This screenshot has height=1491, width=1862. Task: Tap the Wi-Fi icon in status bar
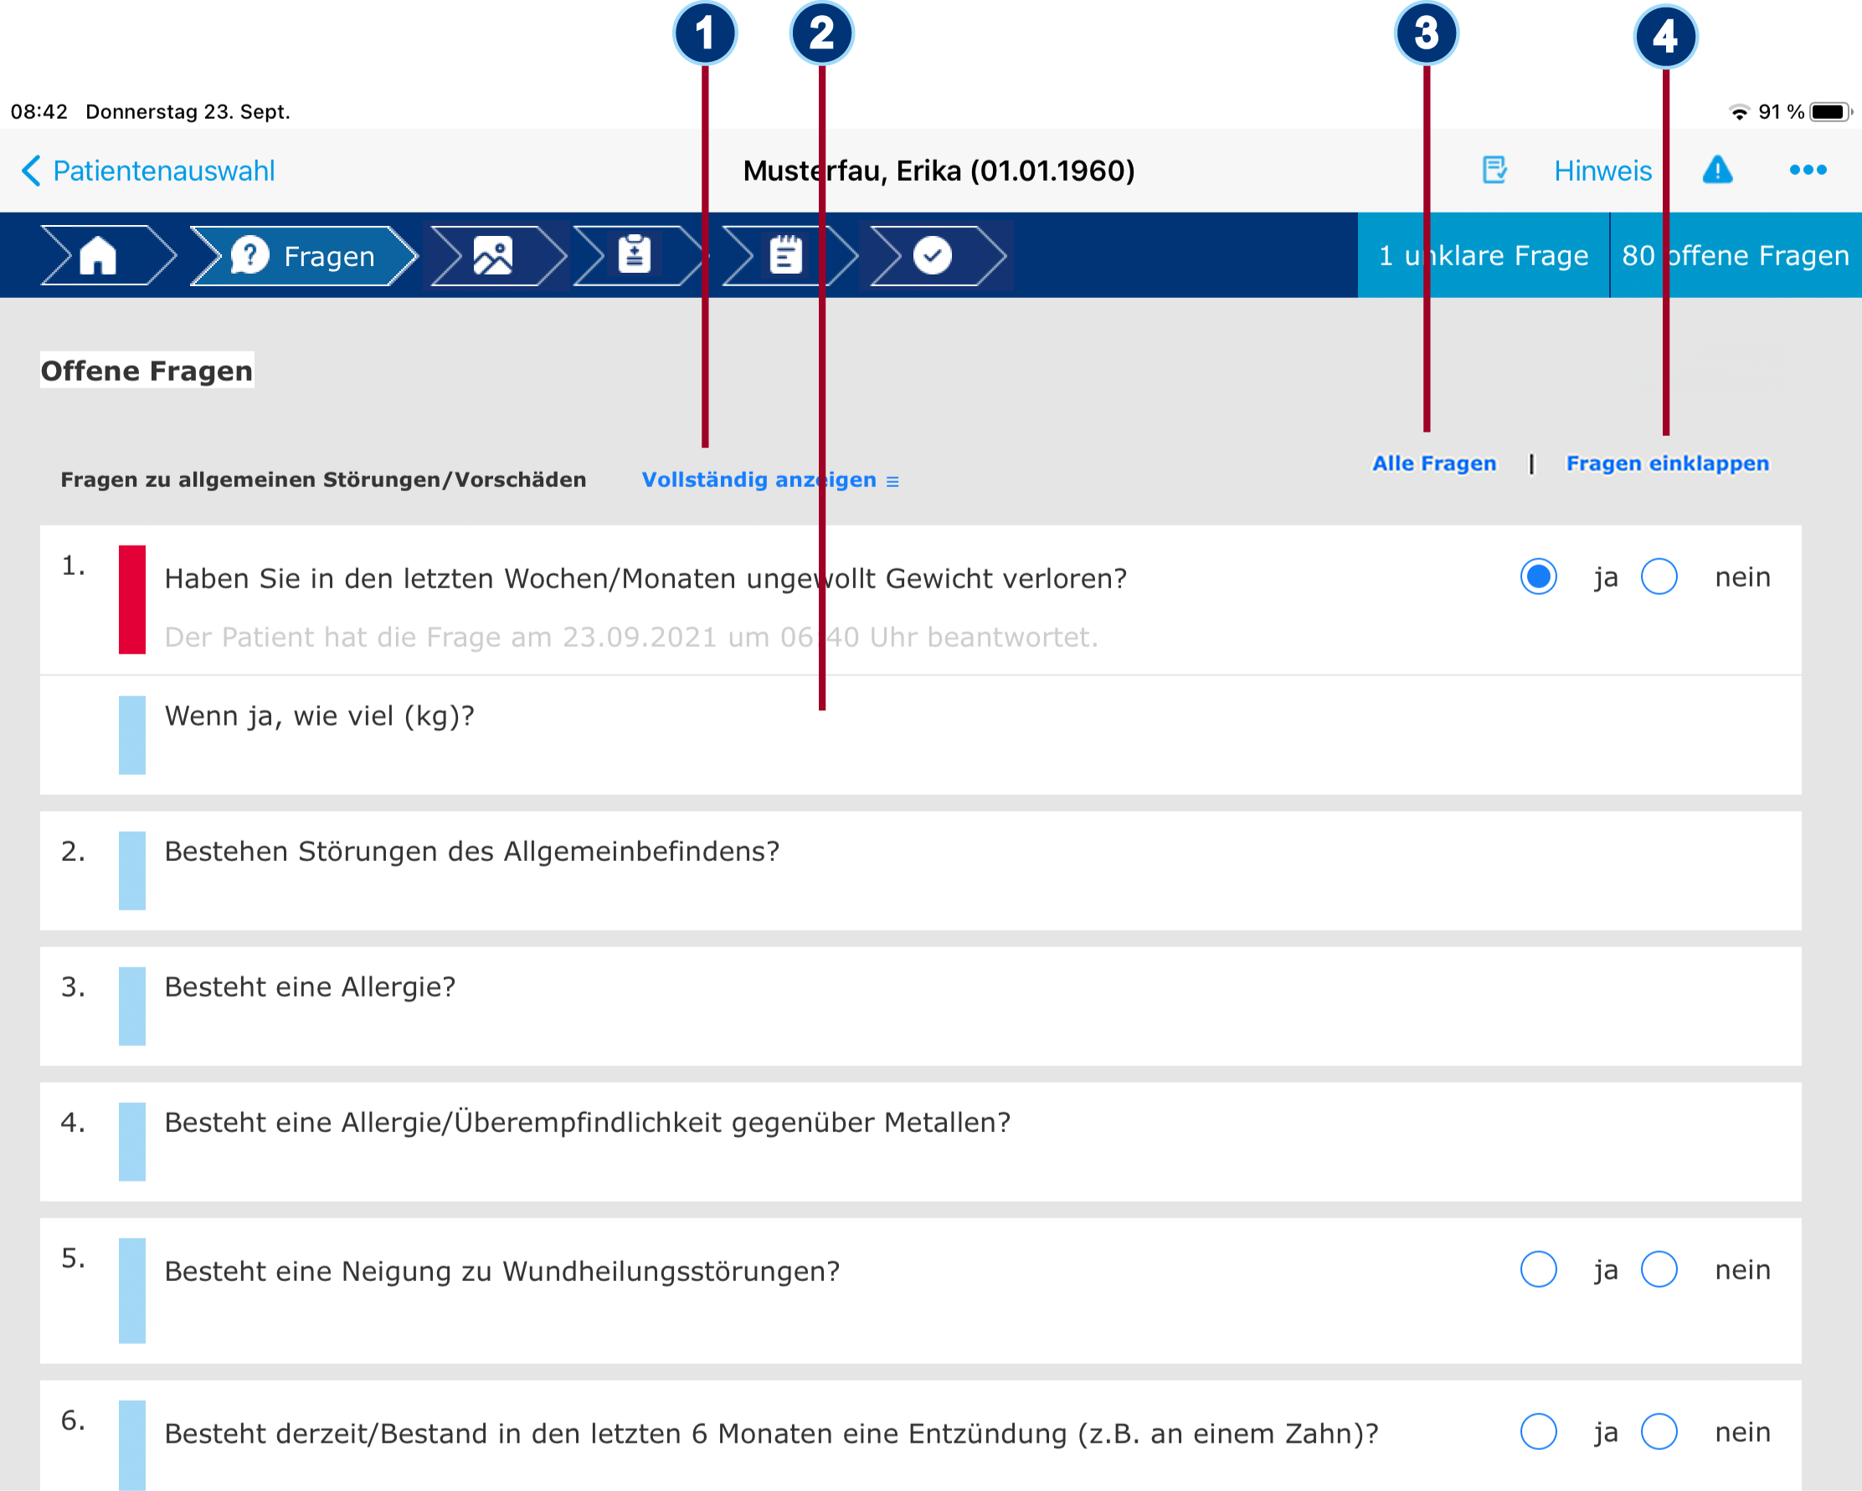pos(1740,112)
